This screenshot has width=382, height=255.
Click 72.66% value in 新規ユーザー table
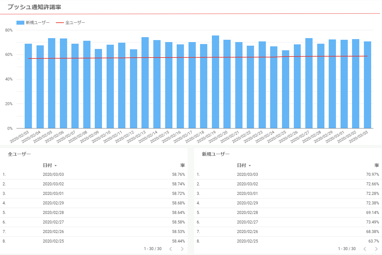[x=372, y=184]
